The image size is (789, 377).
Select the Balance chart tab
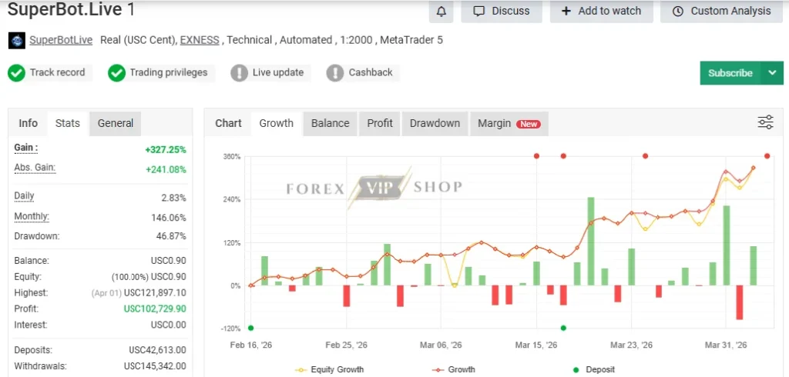pos(330,123)
